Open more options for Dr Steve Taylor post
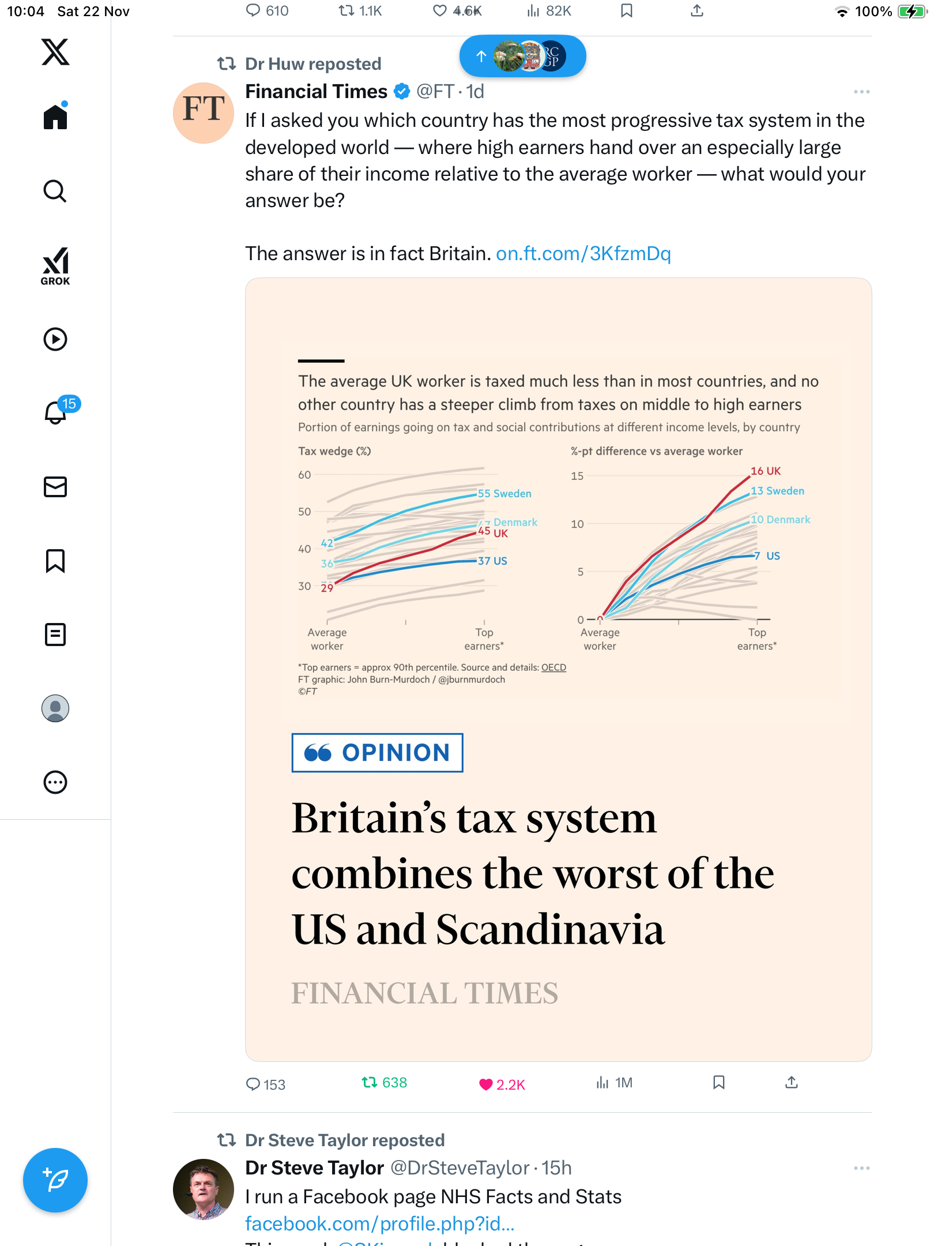The image size is (934, 1246). point(861,1168)
